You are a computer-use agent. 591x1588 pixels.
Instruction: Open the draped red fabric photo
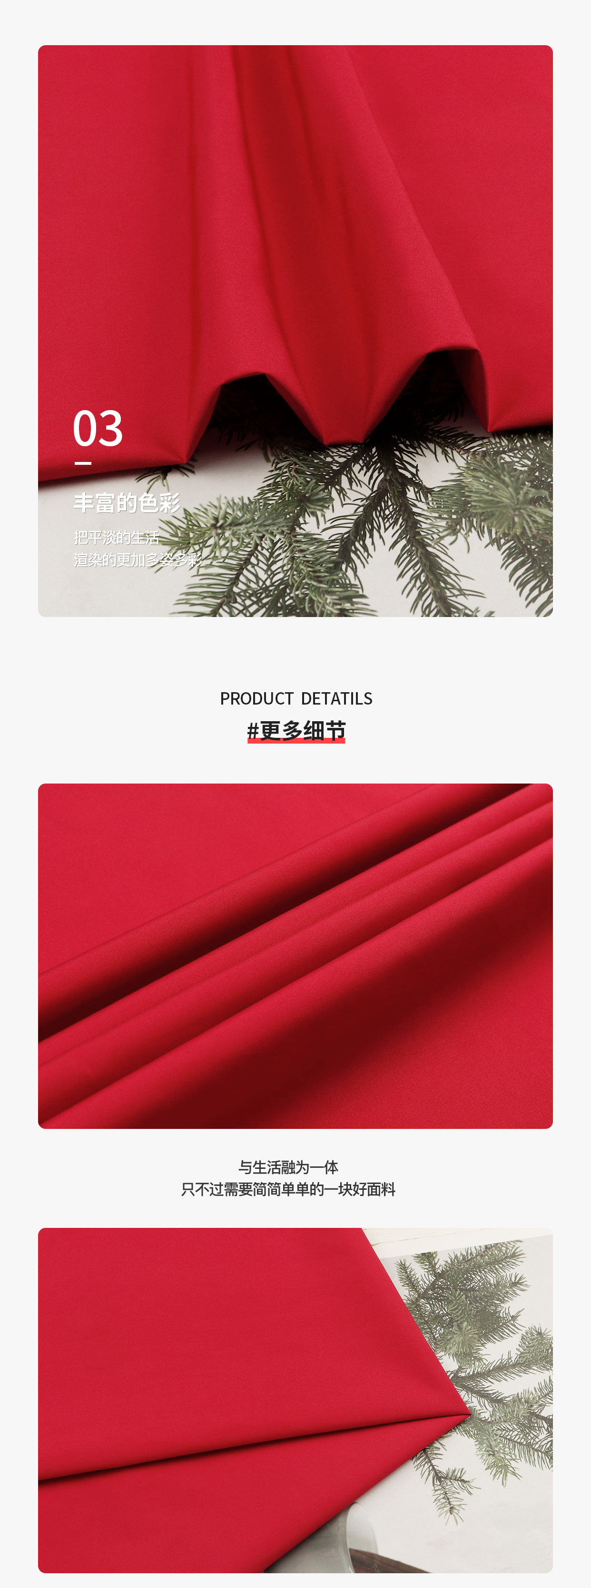click(295, 331)
